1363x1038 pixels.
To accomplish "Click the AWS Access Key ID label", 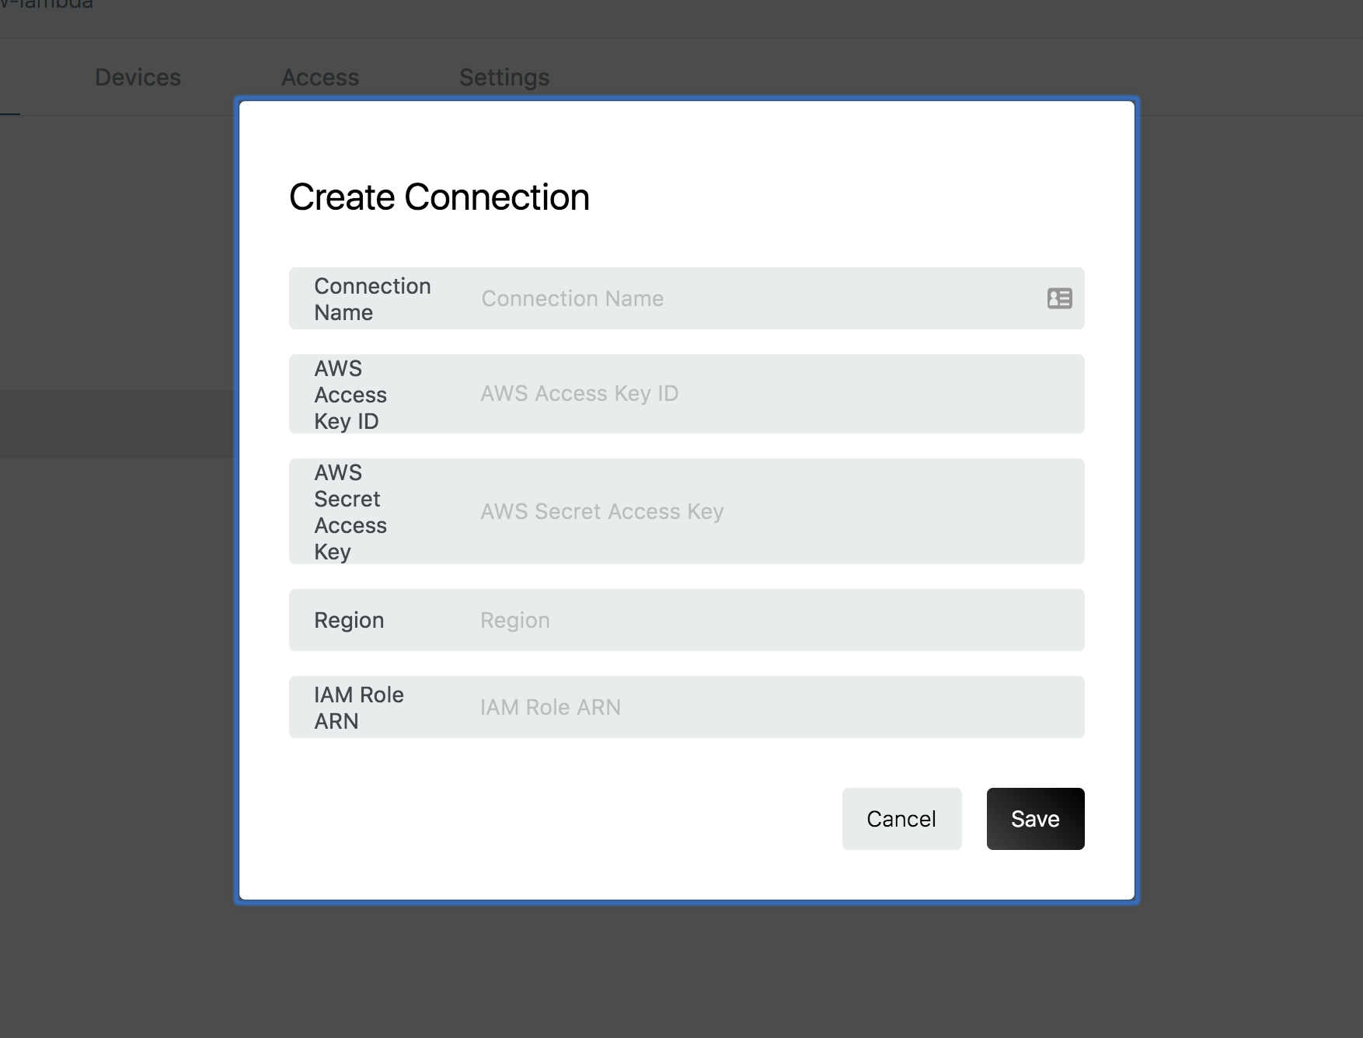I will click(350, 394).
